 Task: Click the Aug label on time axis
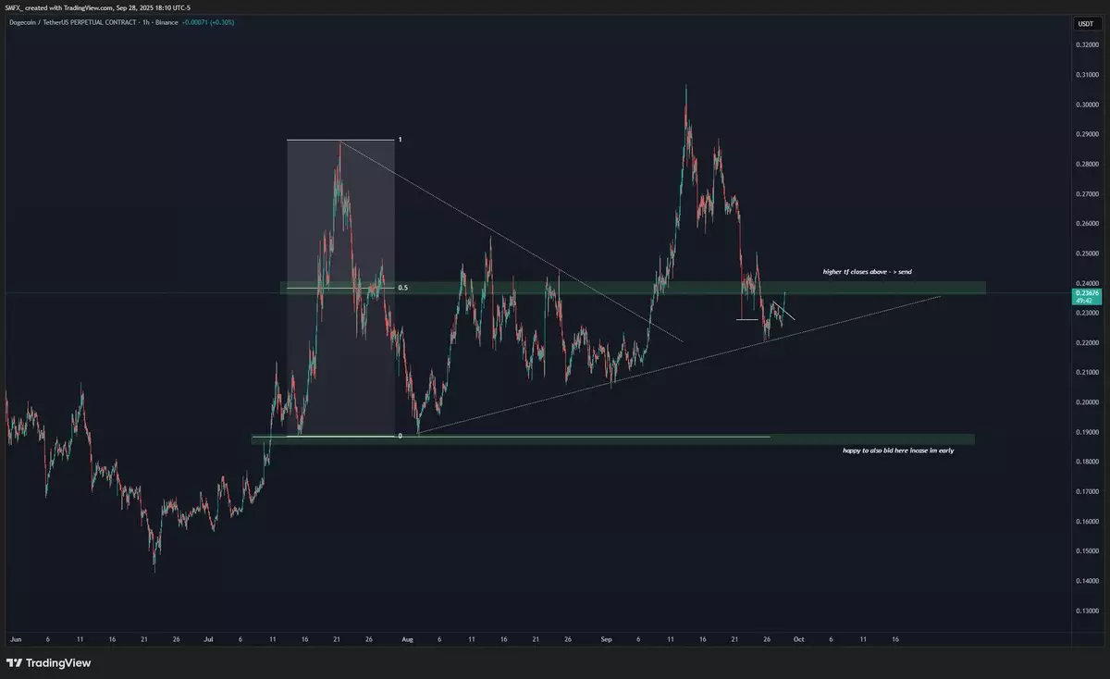408,638
